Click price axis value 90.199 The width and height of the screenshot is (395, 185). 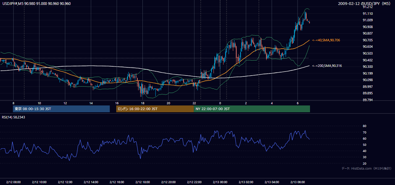tap(367, 73)
